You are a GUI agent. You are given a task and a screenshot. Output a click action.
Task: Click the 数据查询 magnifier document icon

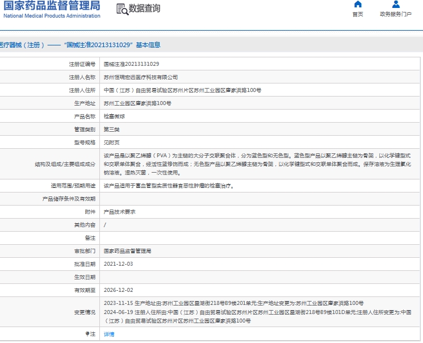pos(122,9)
